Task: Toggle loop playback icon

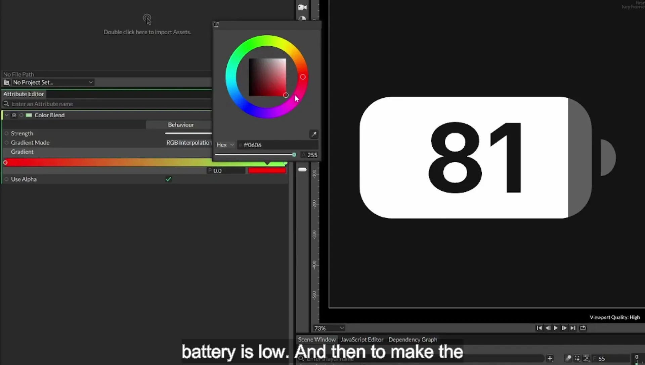Action: point(583,328)
